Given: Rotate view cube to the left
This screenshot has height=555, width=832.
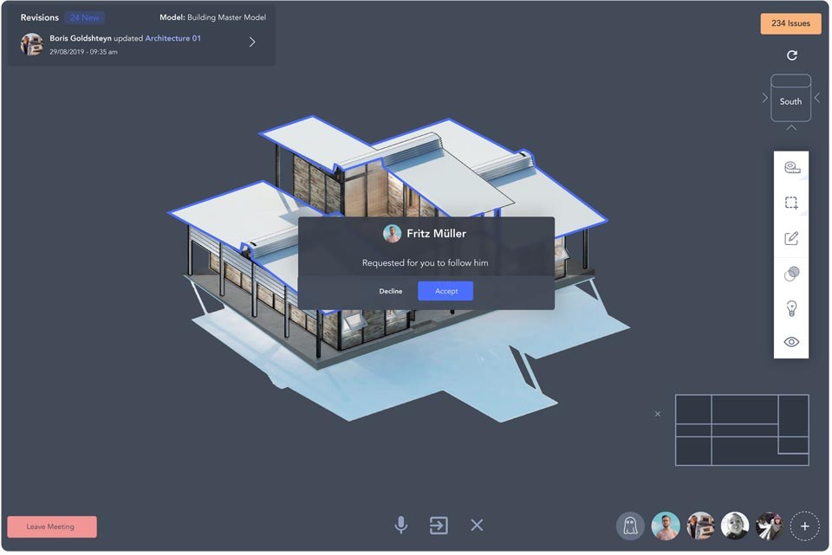Looking at the screenshot, I should (764, 98).
